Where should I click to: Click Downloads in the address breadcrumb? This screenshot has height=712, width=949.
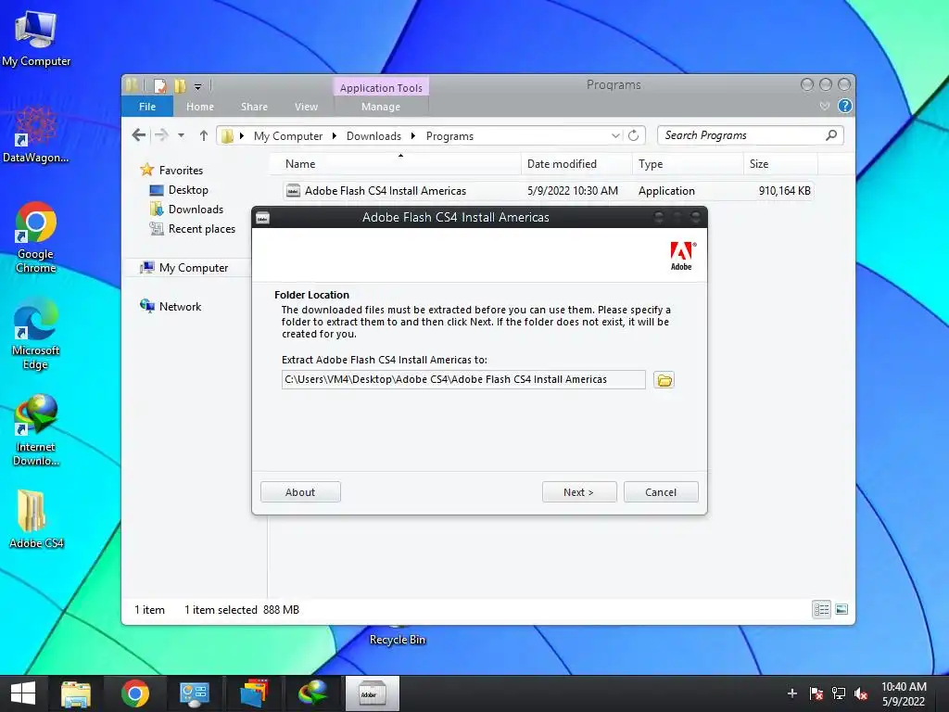point(373,136)
